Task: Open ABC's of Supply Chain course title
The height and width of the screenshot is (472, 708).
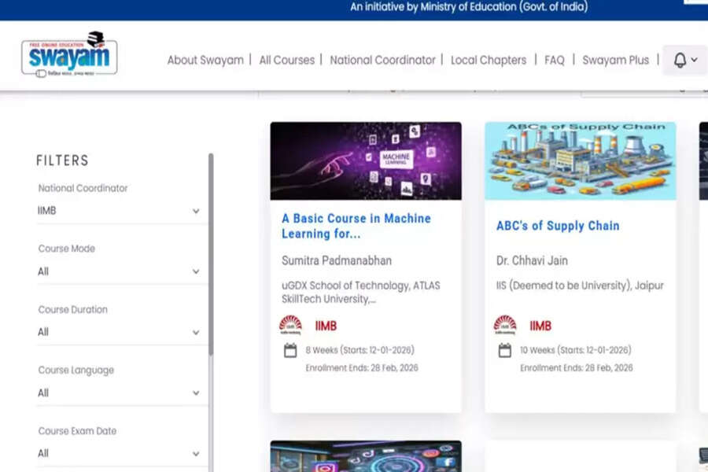Action: coord(558,226)
